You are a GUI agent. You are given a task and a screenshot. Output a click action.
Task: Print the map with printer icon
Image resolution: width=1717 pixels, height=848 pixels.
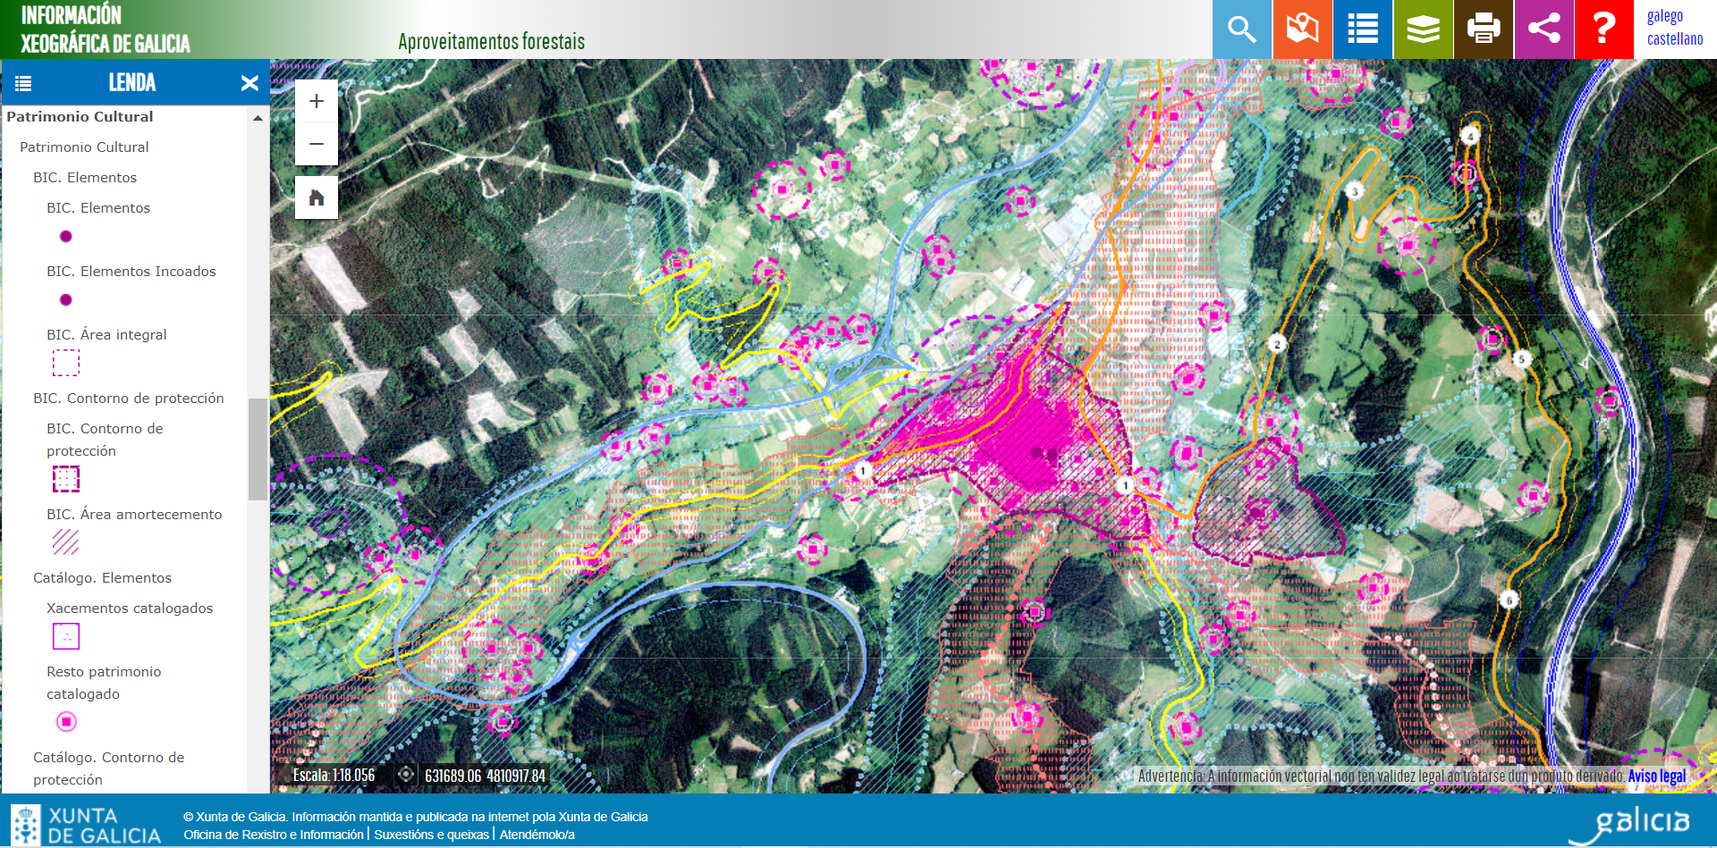click(x=1484, y=29)
